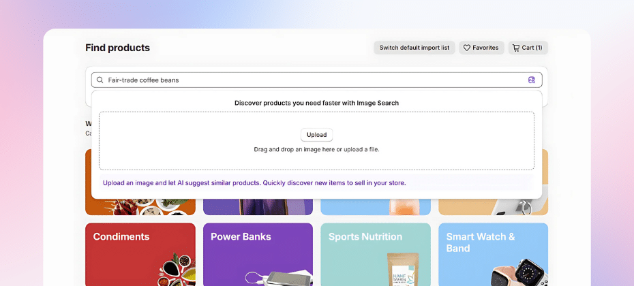Open the Smart Watch & Band card

pos(494,255)
